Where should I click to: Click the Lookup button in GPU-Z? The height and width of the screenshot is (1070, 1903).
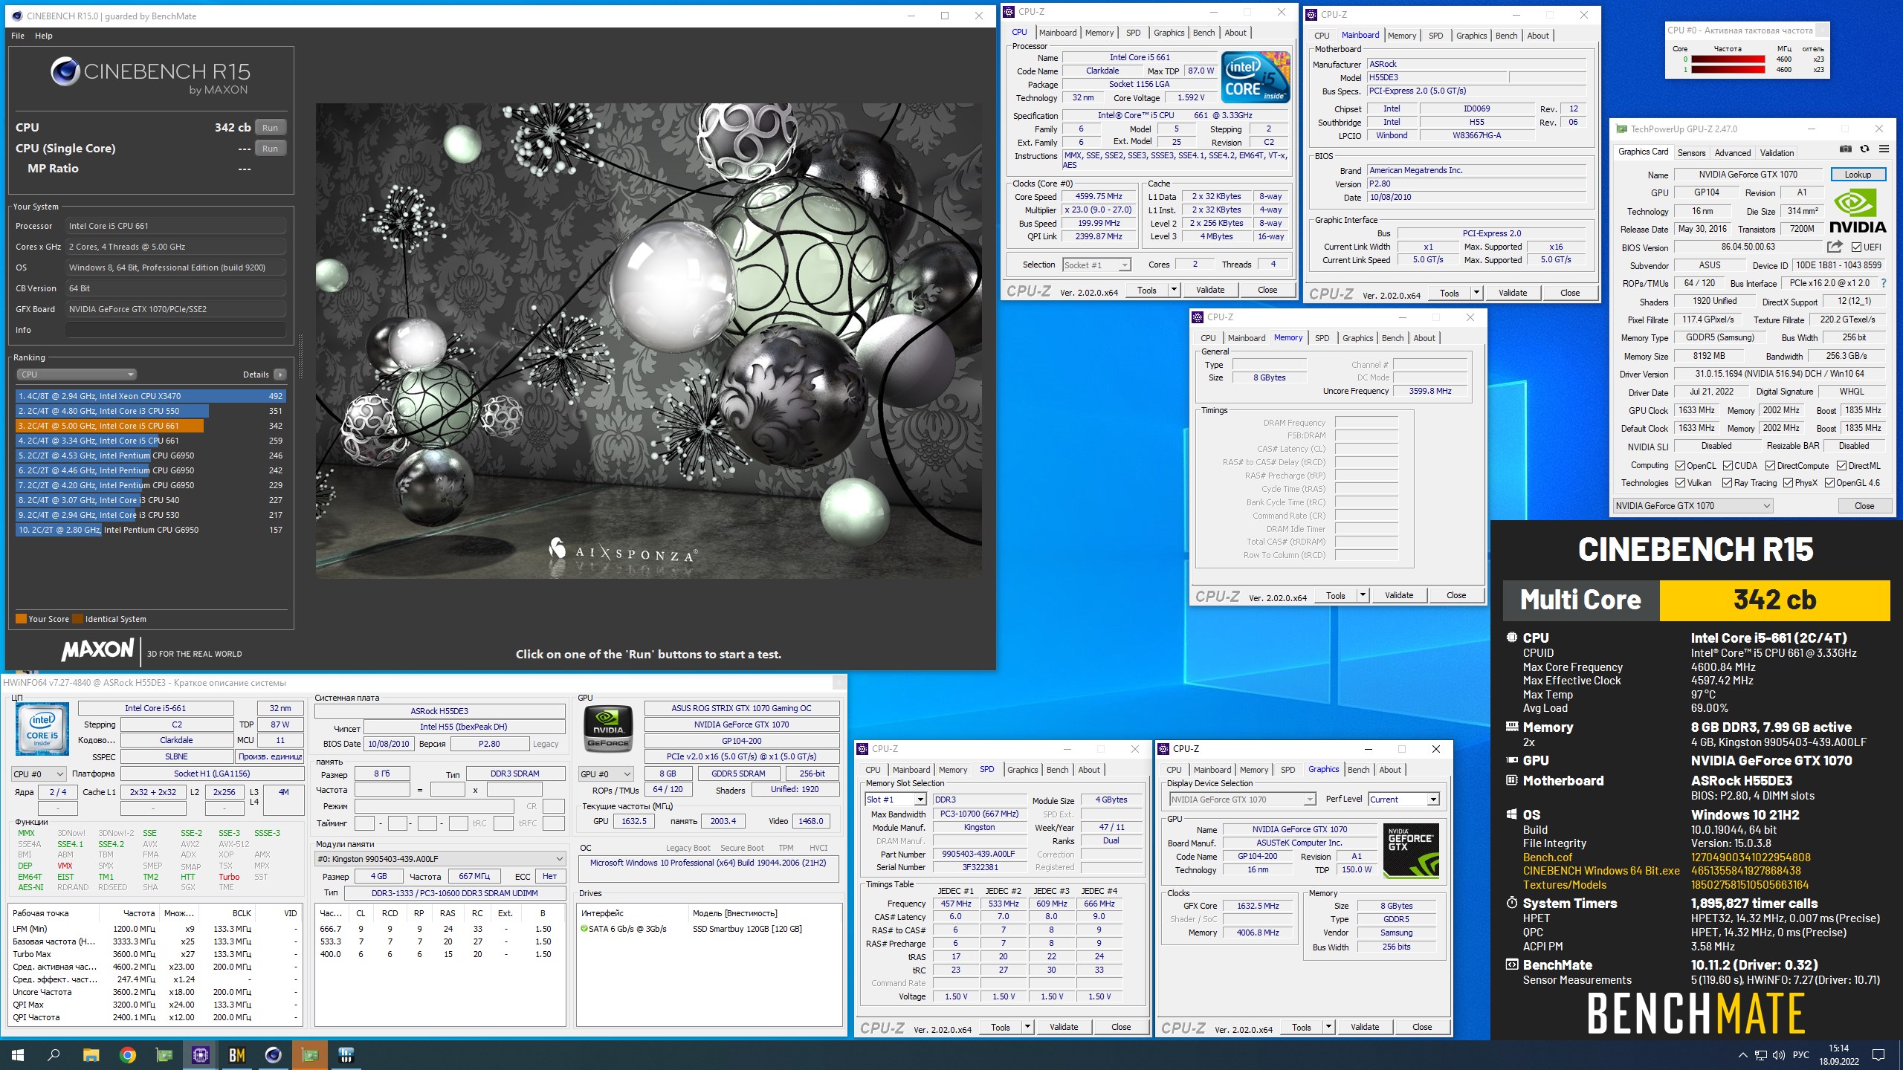point(1858,175)
